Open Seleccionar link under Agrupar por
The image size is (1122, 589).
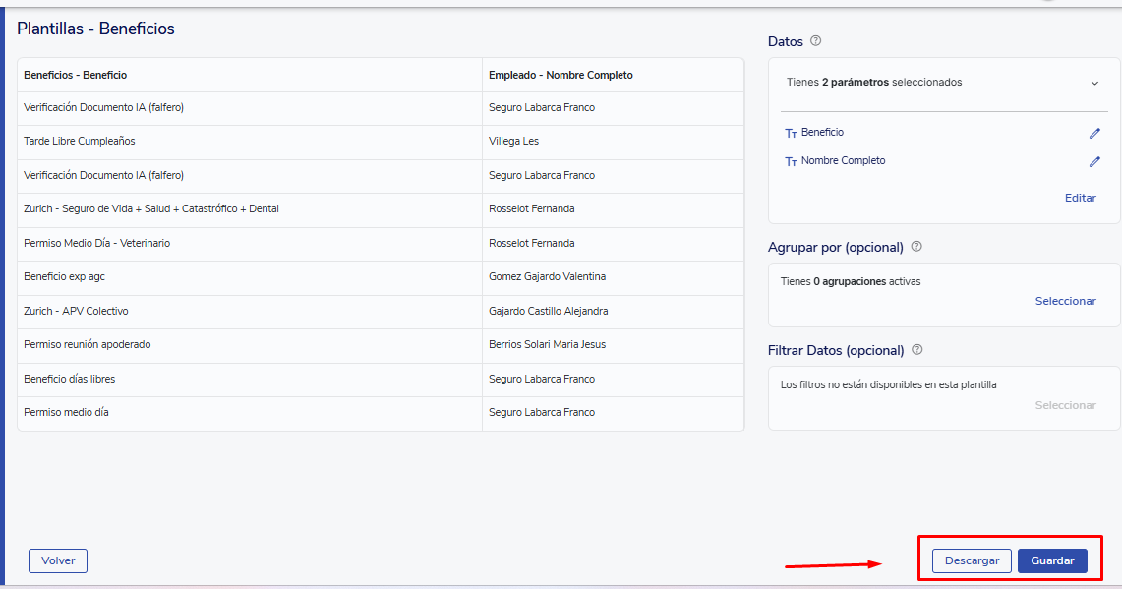pyautogui.click(x=1065, y=301)
